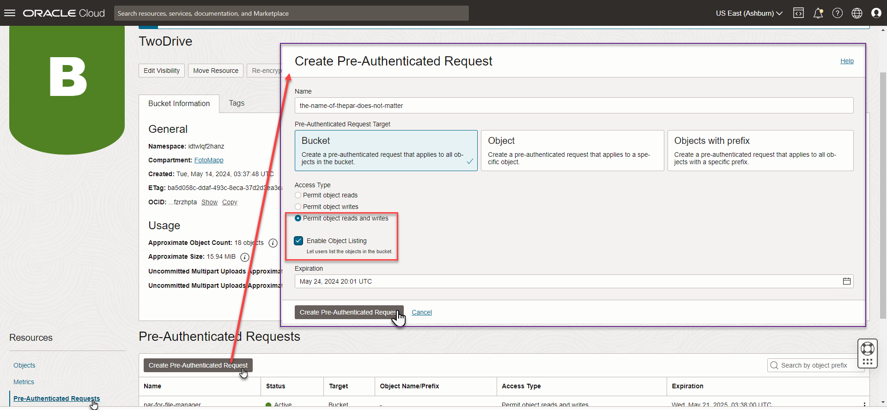
Task: Open the announcements bell icon
Action: point(818,13)
